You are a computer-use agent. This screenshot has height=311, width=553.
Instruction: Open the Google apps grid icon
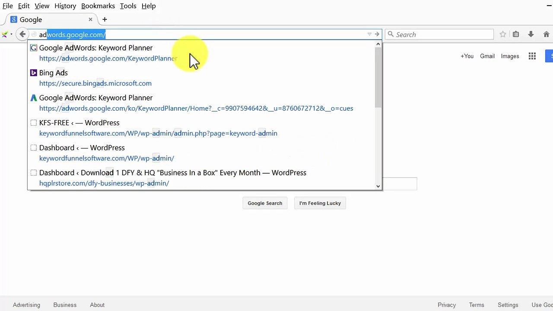coord(532,56)
